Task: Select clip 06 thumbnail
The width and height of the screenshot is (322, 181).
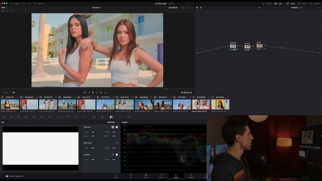Action: pyautogui.click(x=105, y=105)
